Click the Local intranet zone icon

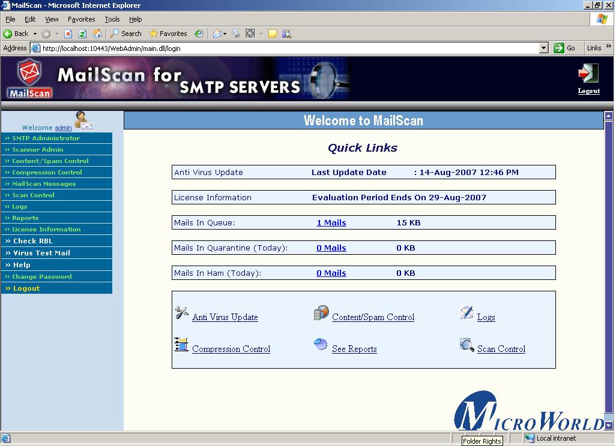[x=530, y=438]
